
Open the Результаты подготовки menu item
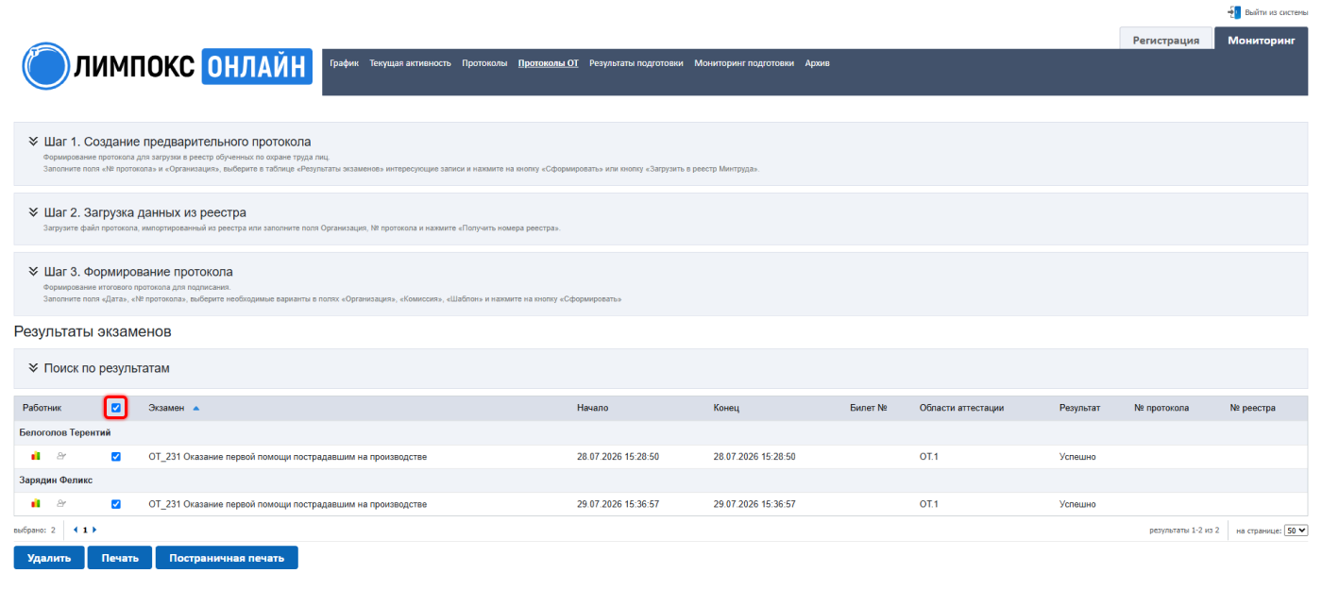[x=636, y=63]
